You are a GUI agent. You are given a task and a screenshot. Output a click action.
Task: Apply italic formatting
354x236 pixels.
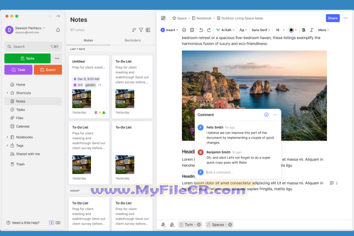[312, 30]
